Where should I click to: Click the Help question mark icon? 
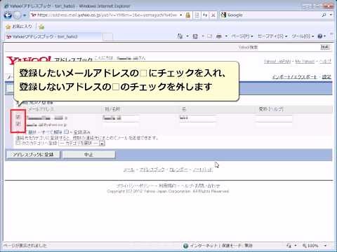320,36
